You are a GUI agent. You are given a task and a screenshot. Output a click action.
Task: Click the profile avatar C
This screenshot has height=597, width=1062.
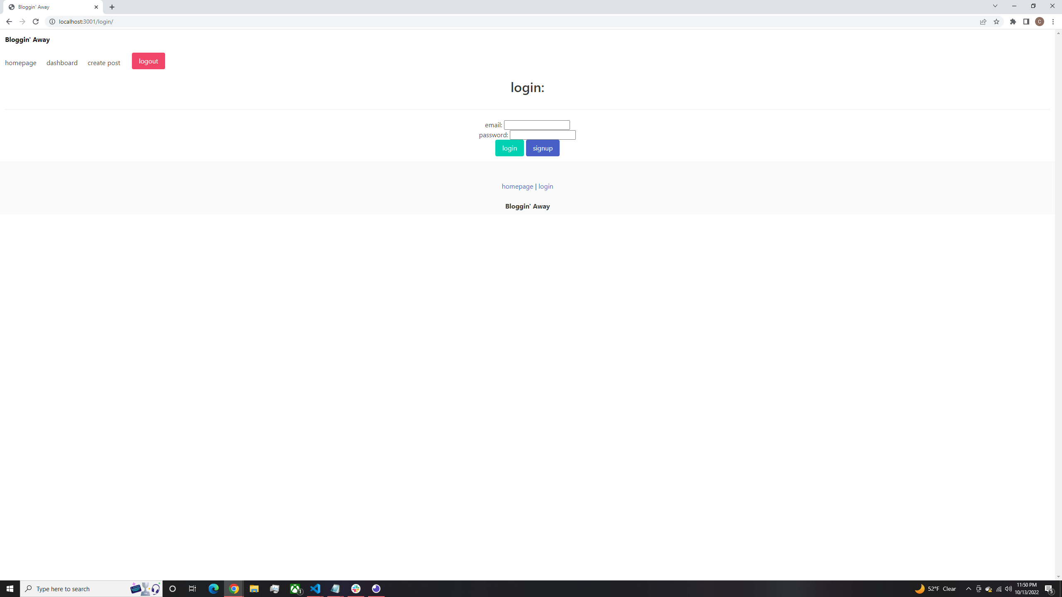pos(1039,21)
